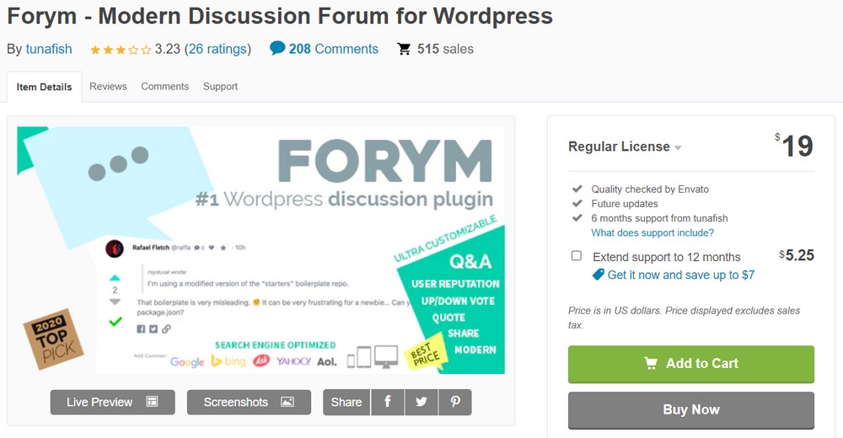Expand the Regular License dropdown arrow
Image resolution: width=843 pixels, height=438 pixels.
[678, 147]
